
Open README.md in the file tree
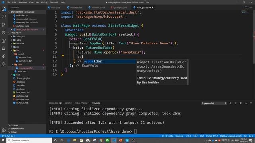[x=22, y=103]
